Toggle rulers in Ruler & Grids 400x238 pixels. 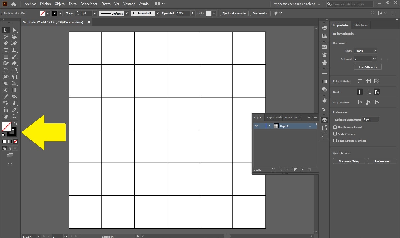360,81
